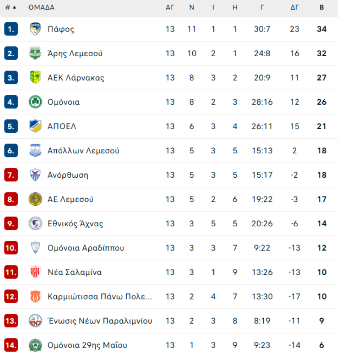Sort table by the # position column
Viewport: 338px width, 355px height.
click(x=8, y=7)
